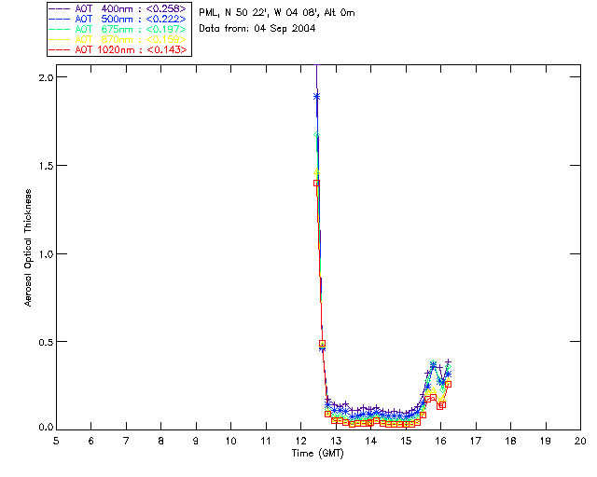Click the 0.5 y-axis tick label

(x=45, y=342)
